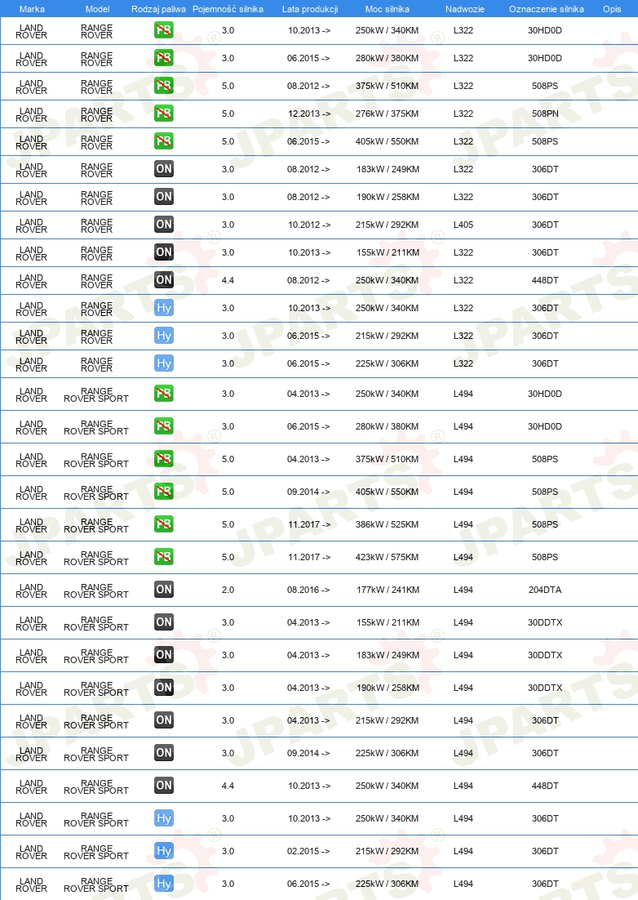
Task: Select 30DDTX code in 190kW/258KM row
Action: (545, 688)
